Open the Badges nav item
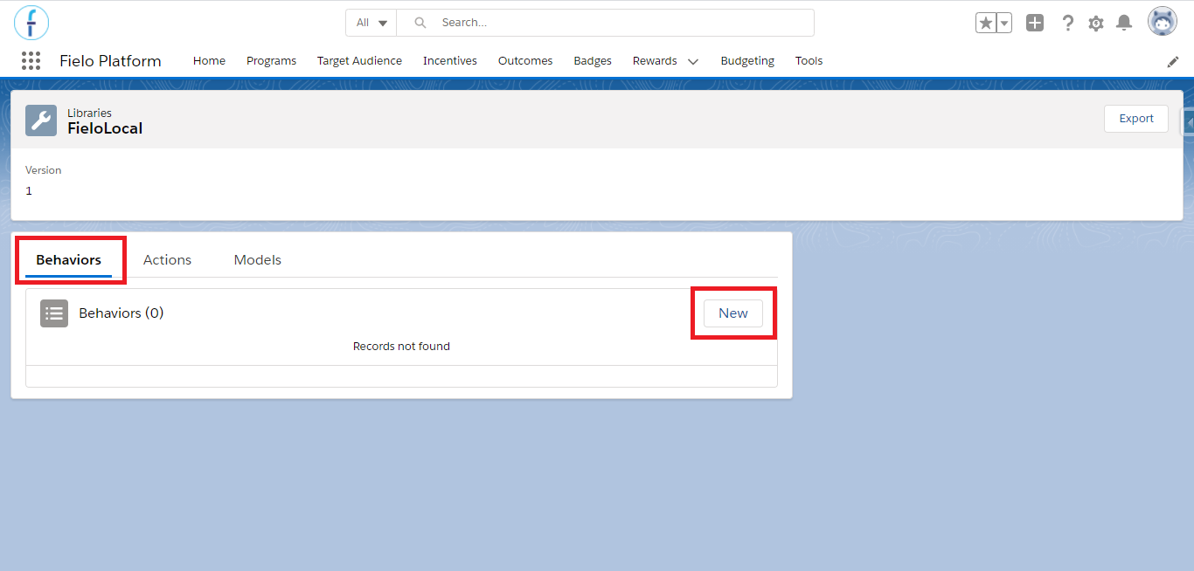Viewport: 1194px width, 571px height. [593, 61]
